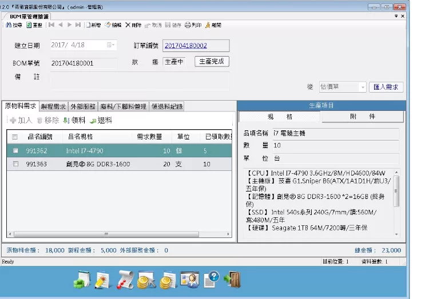
Task: Toggle the select-all checkbox in table header
Action: 15,137
